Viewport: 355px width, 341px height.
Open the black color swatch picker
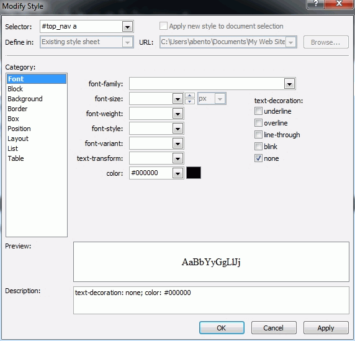[194, 173]
